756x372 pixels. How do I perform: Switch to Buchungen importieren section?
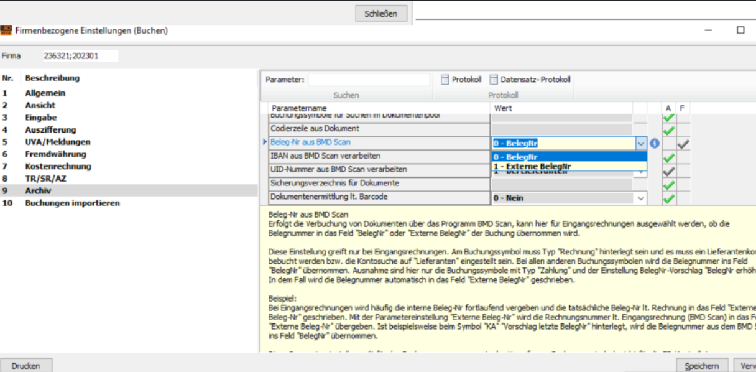[72, 203]
